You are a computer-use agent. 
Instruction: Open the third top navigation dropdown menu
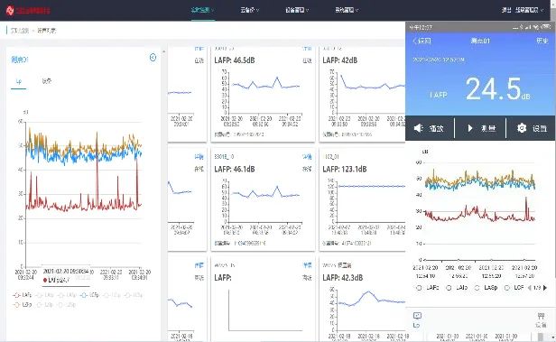[297, 10]
